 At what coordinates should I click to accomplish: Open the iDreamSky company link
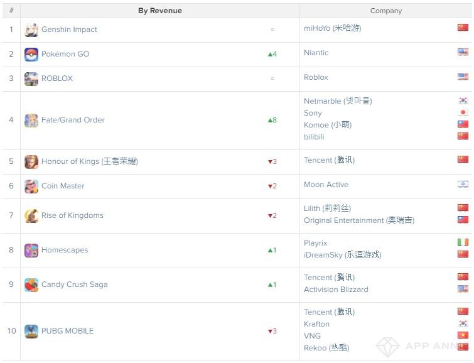click(343, 255)
